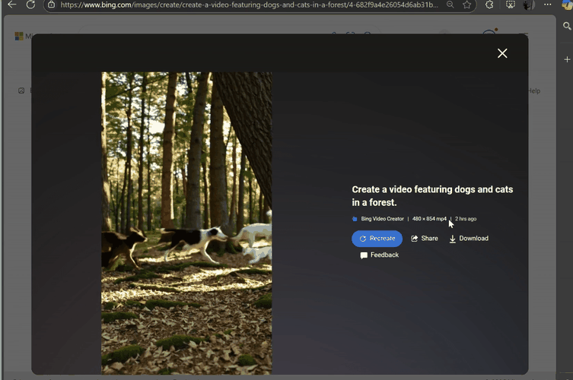Open the browser extensions icon
This screenshot has width=573, height=380.
pos(489,5)
